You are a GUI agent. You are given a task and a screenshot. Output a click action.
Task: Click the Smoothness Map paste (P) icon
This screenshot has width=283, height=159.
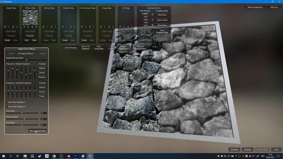(x=82, y=27)
